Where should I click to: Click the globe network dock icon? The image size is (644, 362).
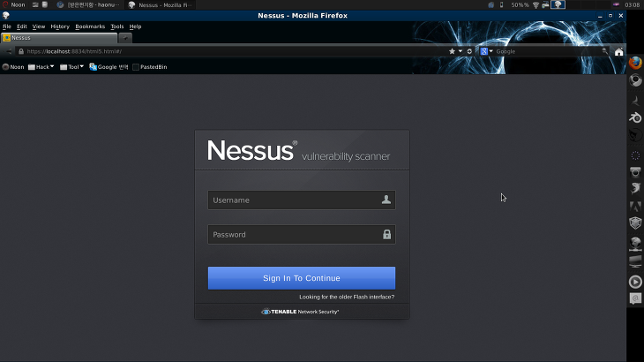coord(635,244)
